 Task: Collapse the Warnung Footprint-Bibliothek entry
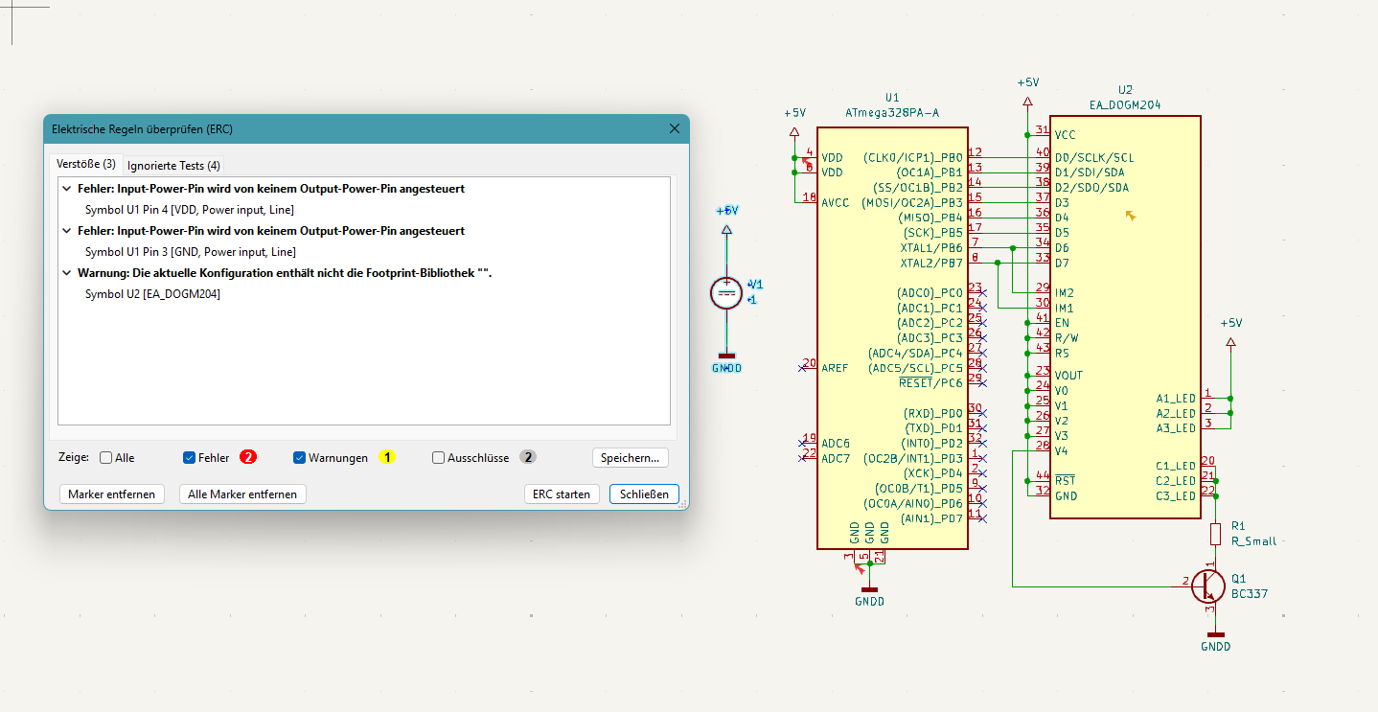tap(67, 273)
